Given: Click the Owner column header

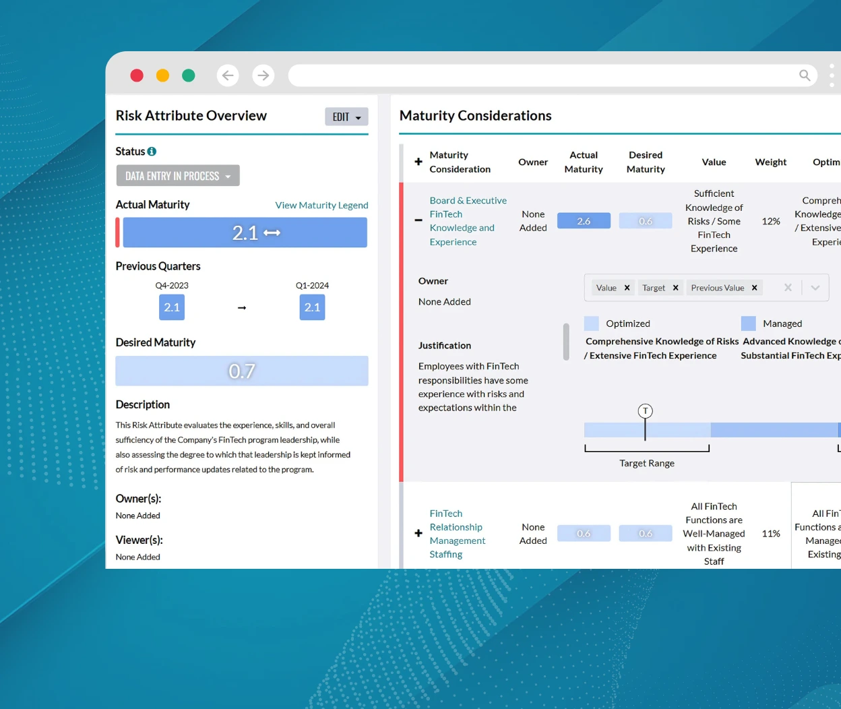Looking at the screenshot, I should [533, 162].
